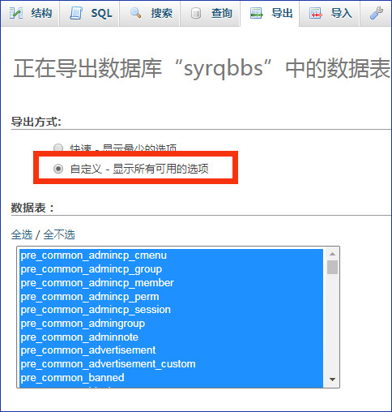
Task: Click the wrench operations icon
Action: coord(377,13)
